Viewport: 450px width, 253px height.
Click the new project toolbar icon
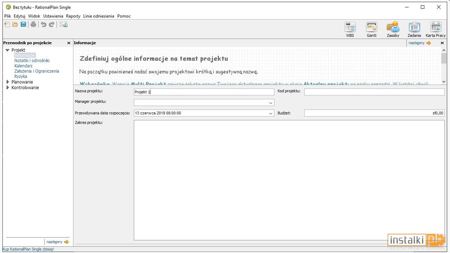pos(7,24)
